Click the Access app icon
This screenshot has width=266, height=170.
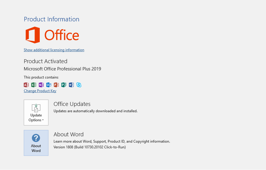[x=26, y=85]
